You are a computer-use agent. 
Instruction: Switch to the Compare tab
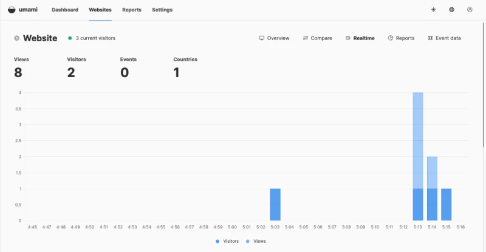point(317,38)
